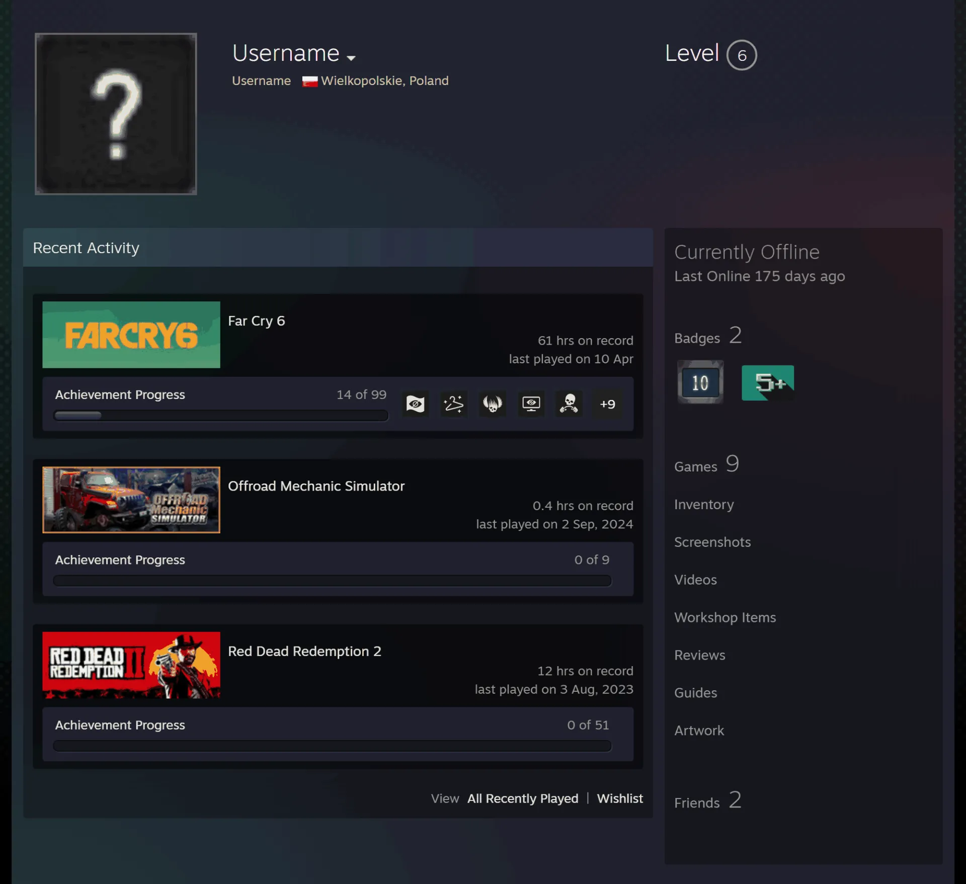Open the Offroad Mechanic Simulator title link
The image size is (966, 884).
(316, 486)
